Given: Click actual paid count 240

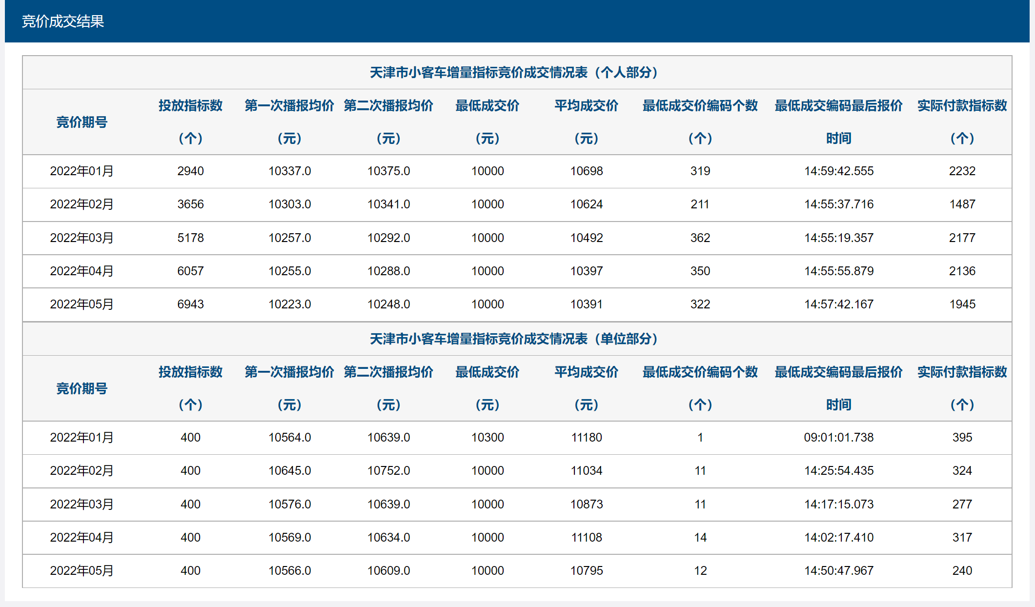Looking at the screenshot, I should click(962, 571).
